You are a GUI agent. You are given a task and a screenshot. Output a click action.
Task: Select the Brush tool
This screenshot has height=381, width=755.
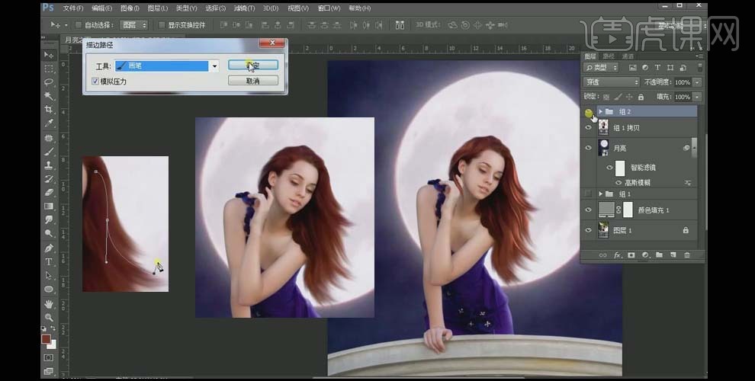(x=49, y=152)
